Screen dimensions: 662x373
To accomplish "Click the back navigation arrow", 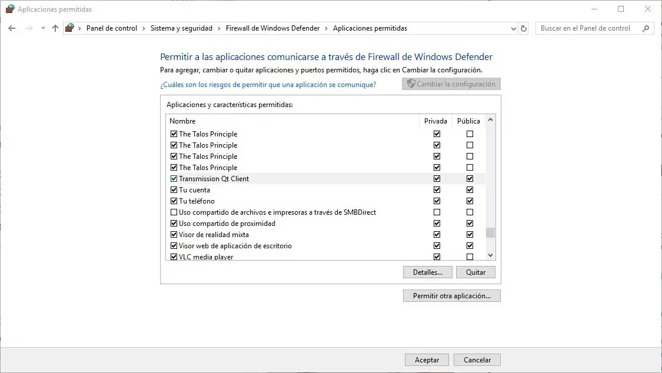I will click(12, 28).
